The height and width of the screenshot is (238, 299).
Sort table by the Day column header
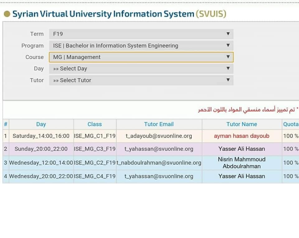pyautogui.click(x=41, y=124)
